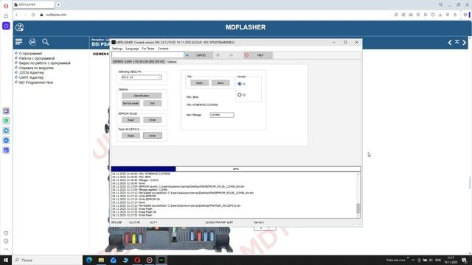The width and height of the screenshot is (472, 265).
Task: Click the Save file button
Action: pos(221,83)
